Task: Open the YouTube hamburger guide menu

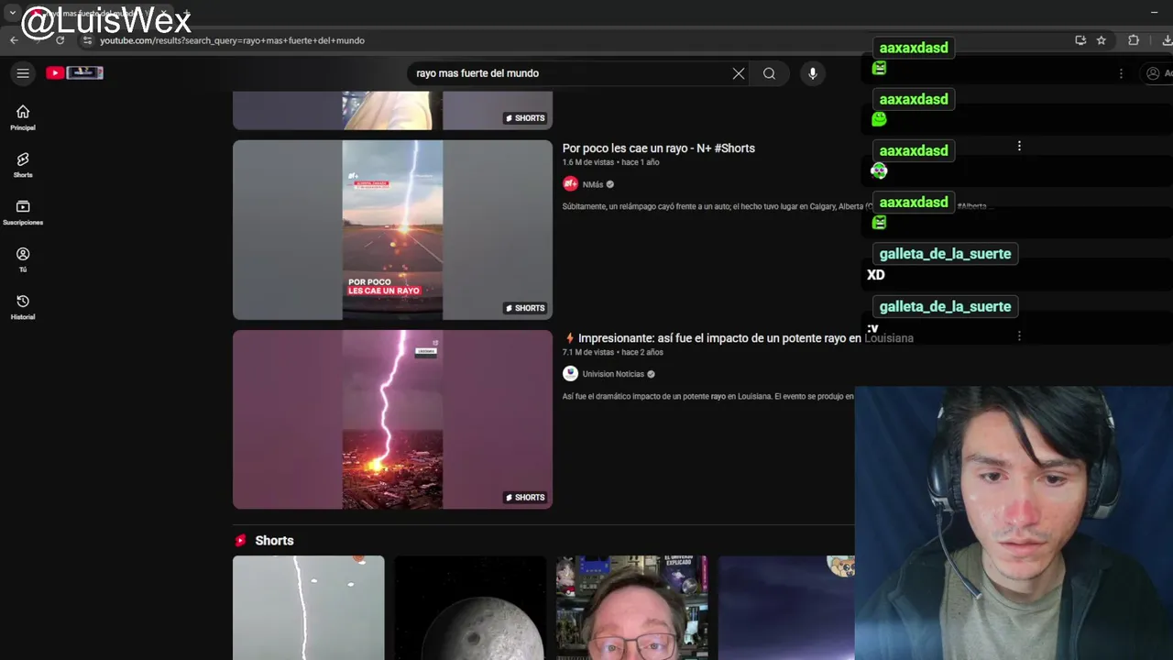Action: (x=23, y=73)
